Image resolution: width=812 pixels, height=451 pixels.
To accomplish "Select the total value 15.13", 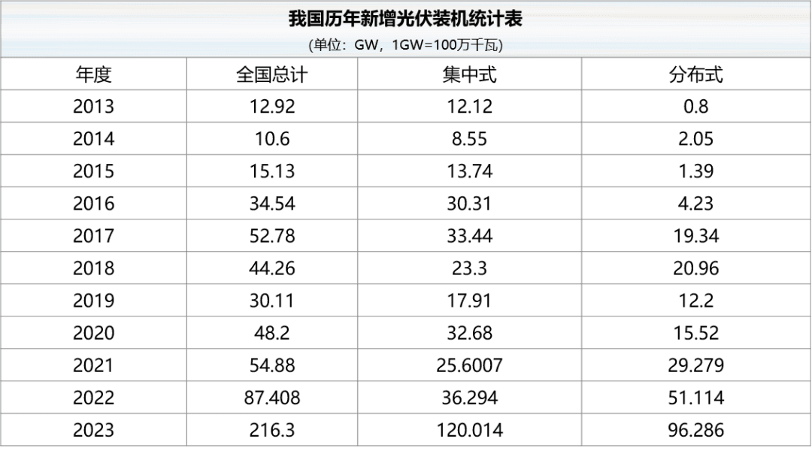I will tap(272, 171).
